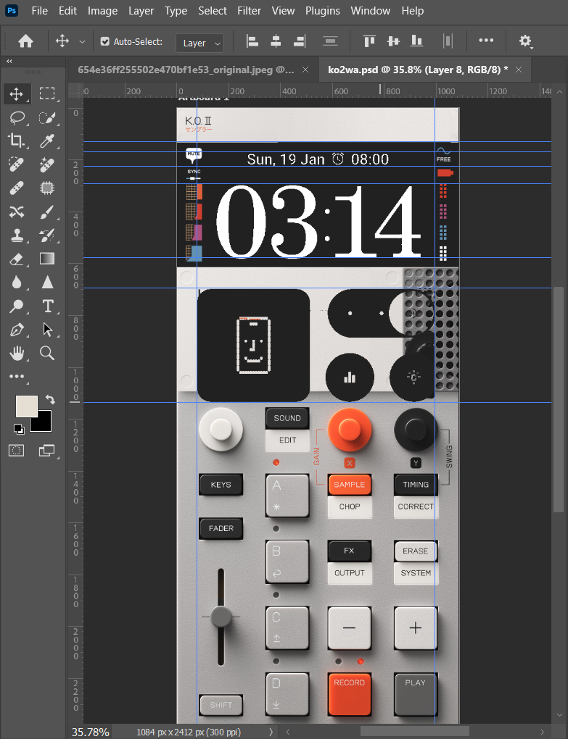Select the Rectangular Marquee tool
Image resolution: width=568 pixels, height=739 pixels.
[x=47, y=93]
